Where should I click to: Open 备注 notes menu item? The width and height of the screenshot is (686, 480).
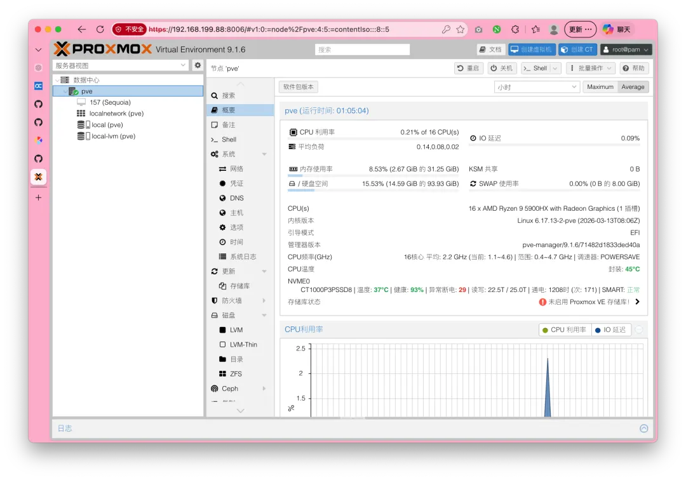point(240,124)
